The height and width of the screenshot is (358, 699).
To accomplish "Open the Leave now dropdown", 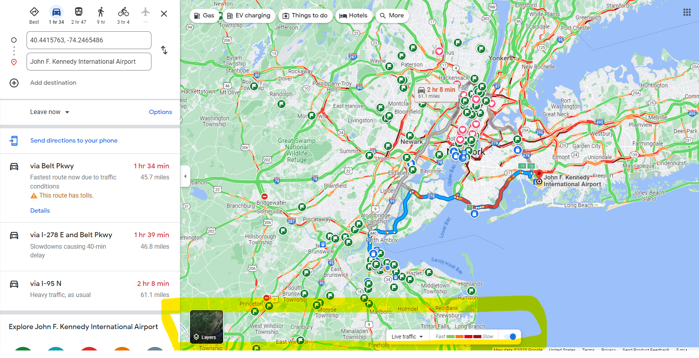I will (50, 112).
